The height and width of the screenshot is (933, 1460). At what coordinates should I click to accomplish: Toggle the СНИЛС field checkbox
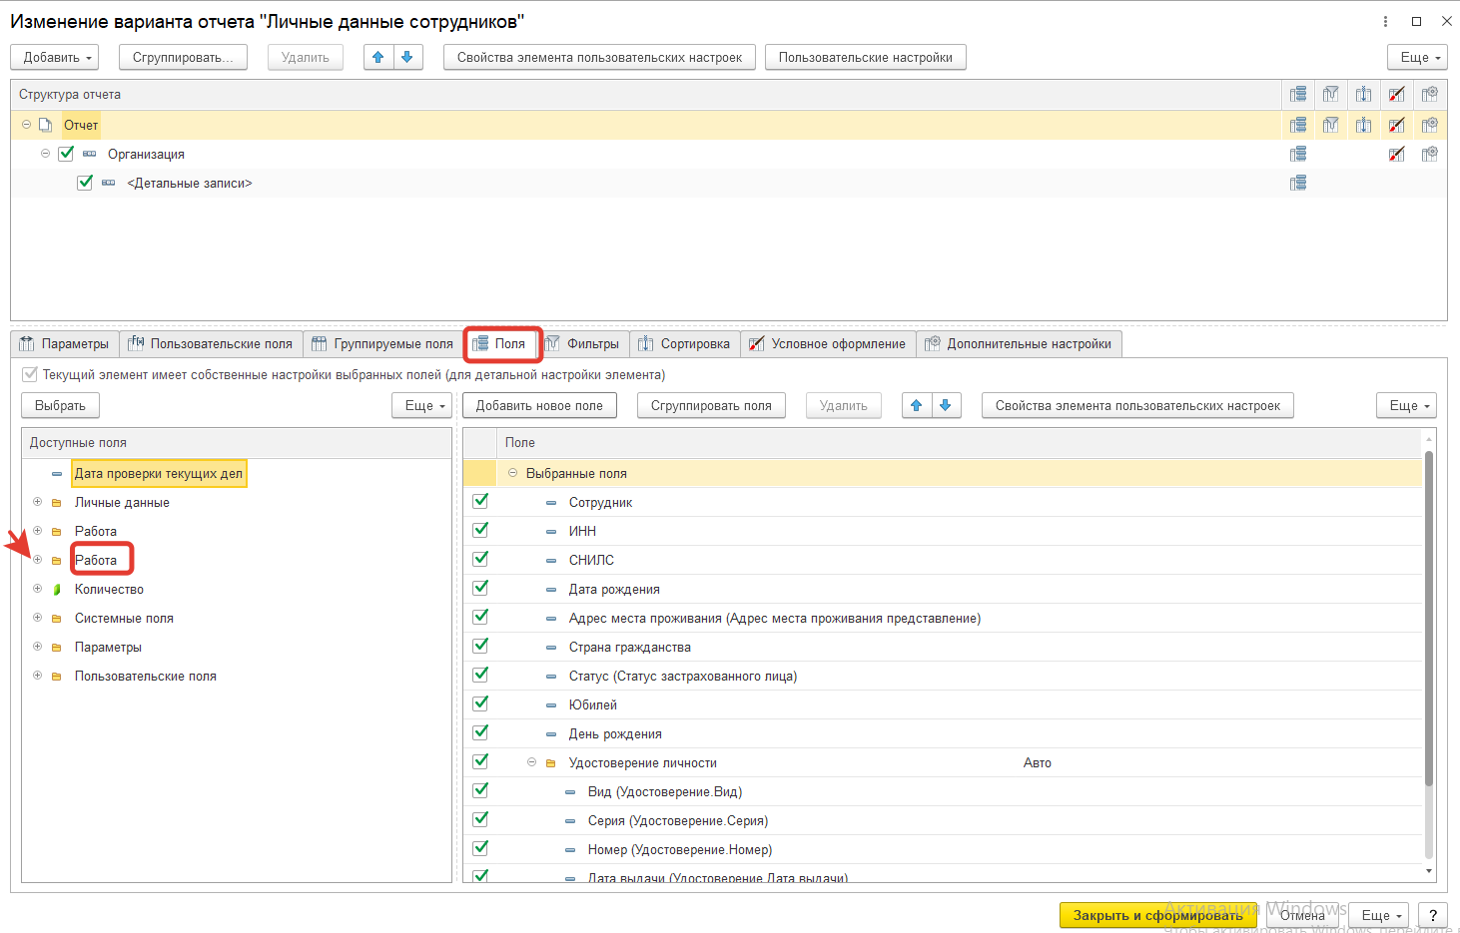[480, 559]
